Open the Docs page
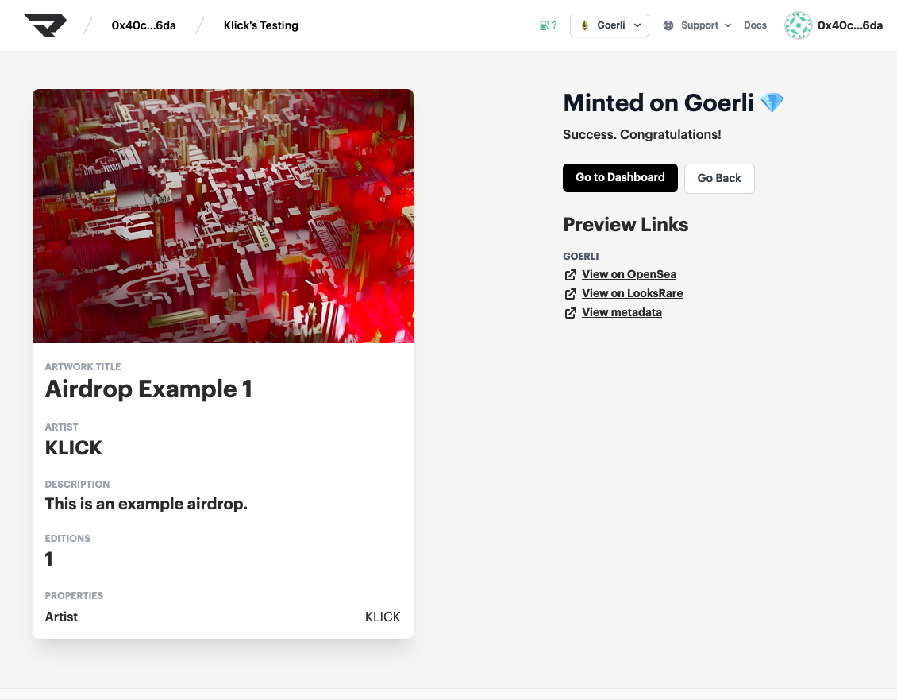 [x=755, y=25]
